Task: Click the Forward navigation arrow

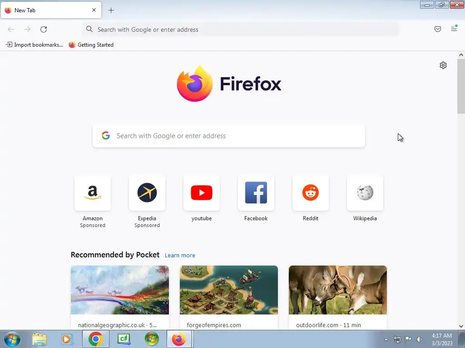Action: (27, 29)
